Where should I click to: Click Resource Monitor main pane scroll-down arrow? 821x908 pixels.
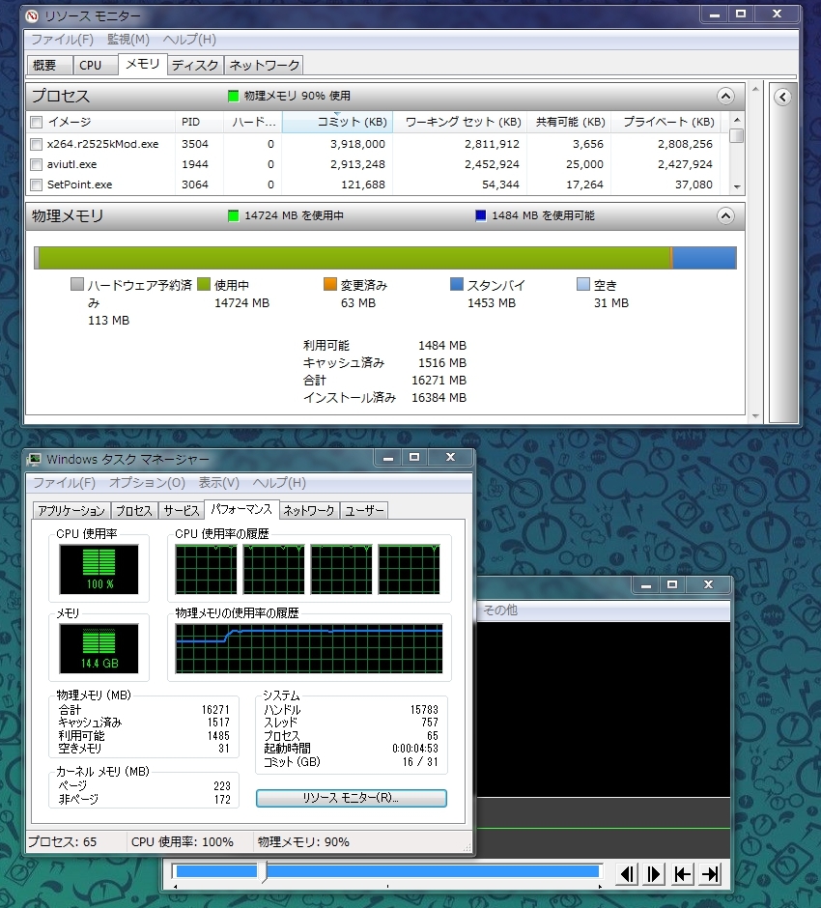pos(755,415)
